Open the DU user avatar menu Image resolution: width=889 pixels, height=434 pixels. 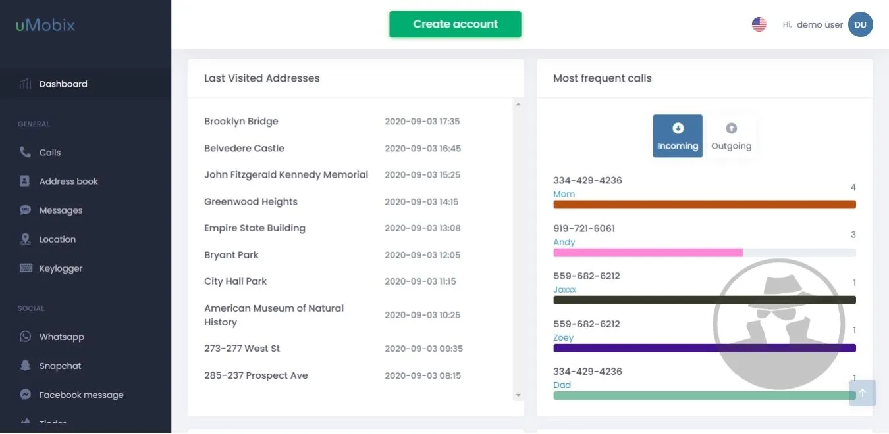coord(860,24)
